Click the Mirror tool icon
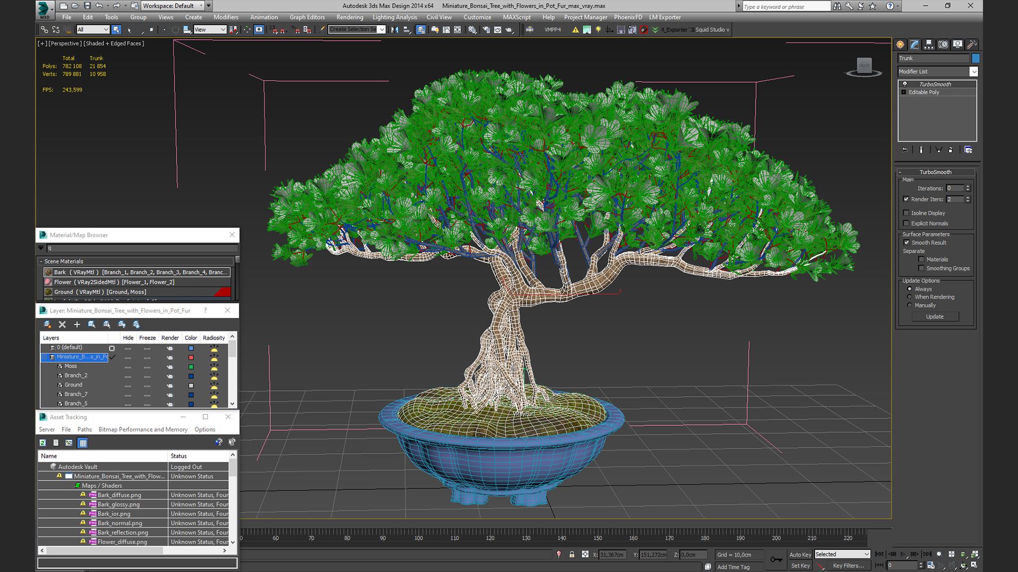1018x572 pixels. point(394,30)
